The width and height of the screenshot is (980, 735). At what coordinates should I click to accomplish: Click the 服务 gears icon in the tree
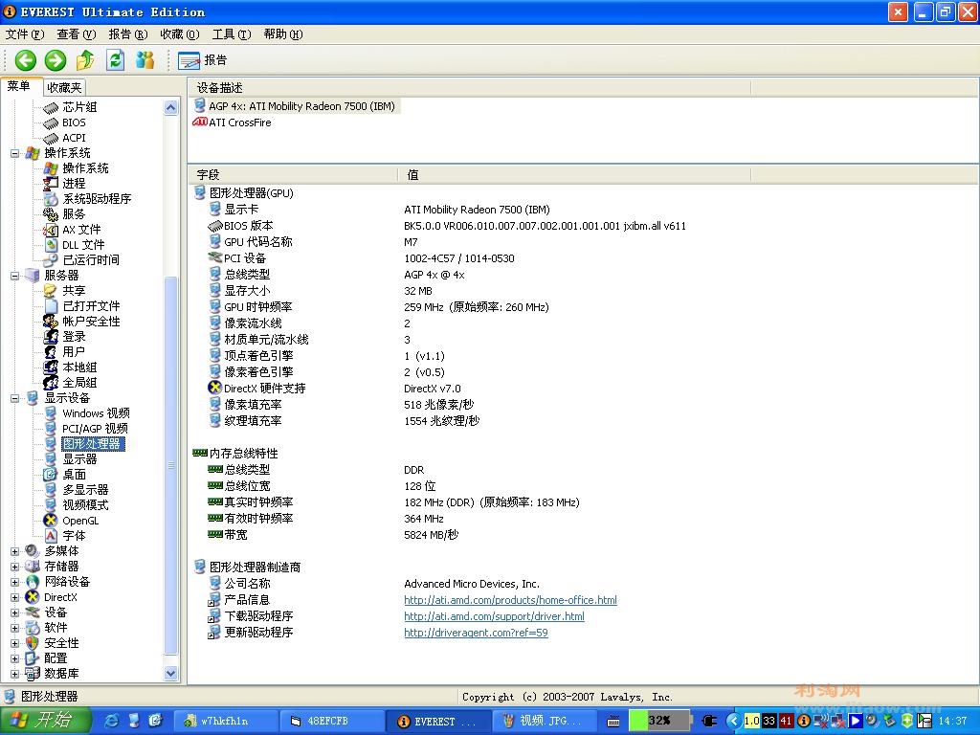coord(51,214)
